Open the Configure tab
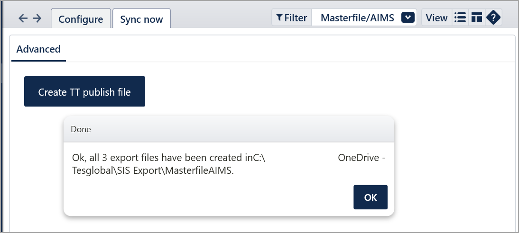 [81, 18]
